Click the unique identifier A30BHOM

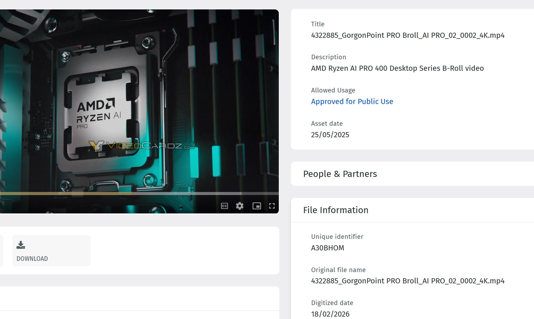[327, 248]
